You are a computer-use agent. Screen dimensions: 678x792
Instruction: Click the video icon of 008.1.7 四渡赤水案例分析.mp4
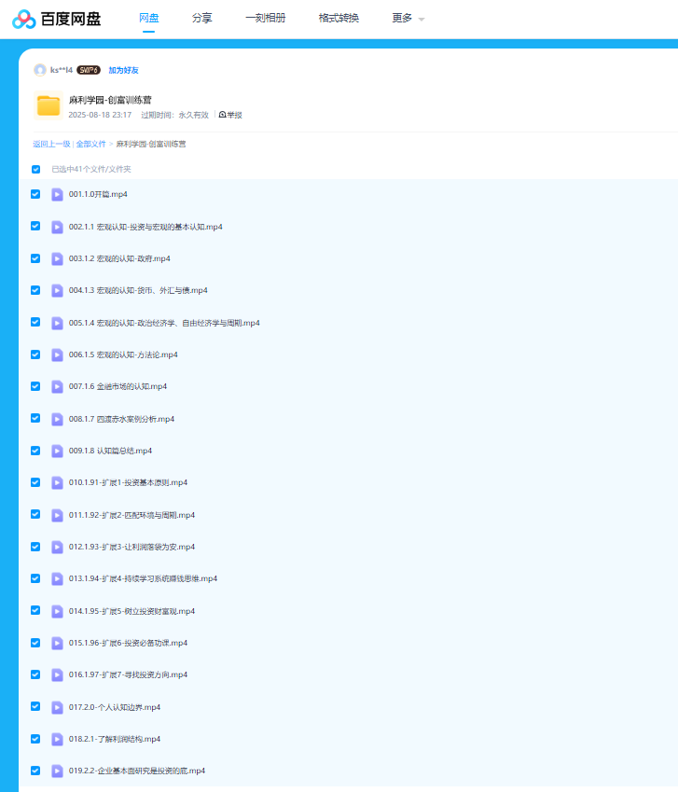[x=57, y=419]
